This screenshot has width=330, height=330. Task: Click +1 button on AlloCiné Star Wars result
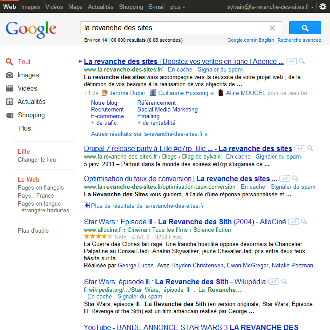tap(294, 222)
